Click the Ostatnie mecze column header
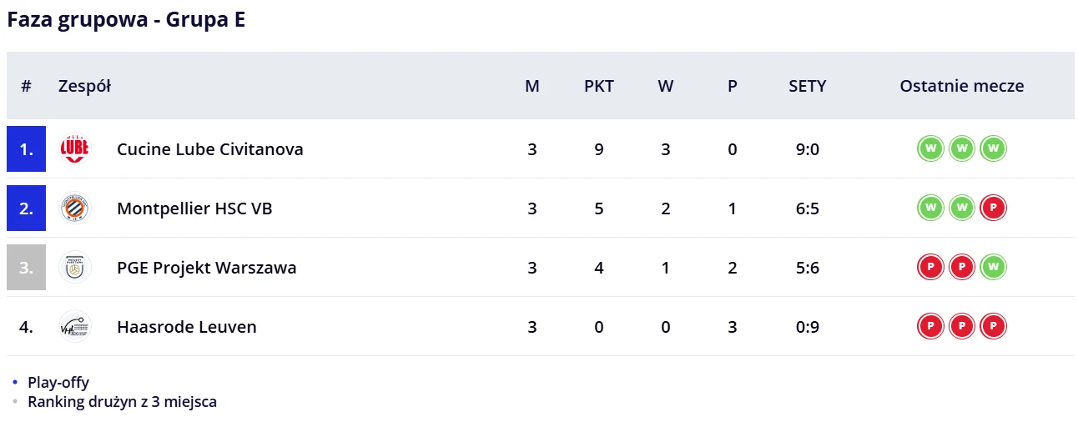Image resolution: width=1078 pixels, height=427 pixels. 962,86
